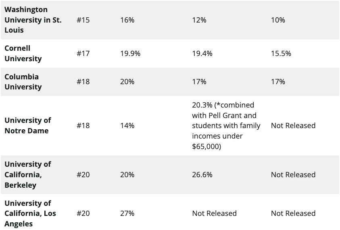Click the 14% cell for Notre Dame
The width and height of the screenshot is (340, 230).
tap(127, 125)
